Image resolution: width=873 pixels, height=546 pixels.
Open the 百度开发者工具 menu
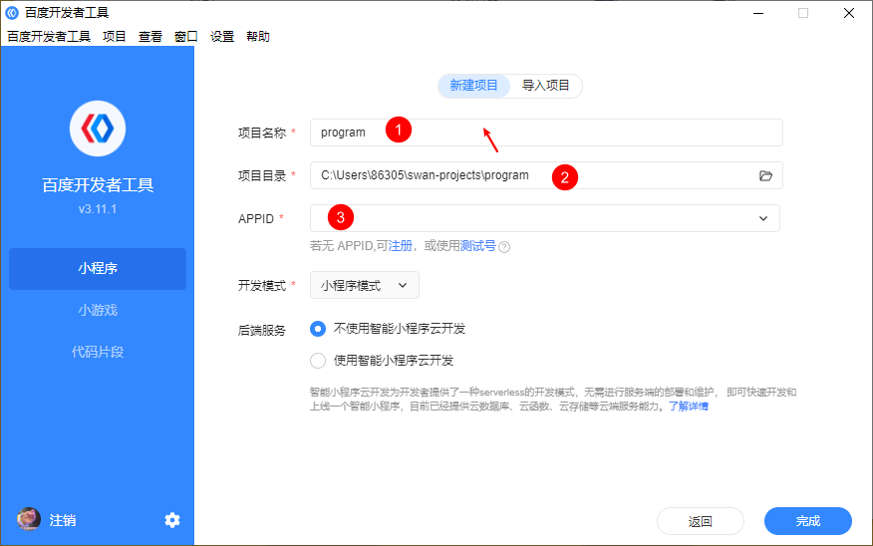point(49,37)
